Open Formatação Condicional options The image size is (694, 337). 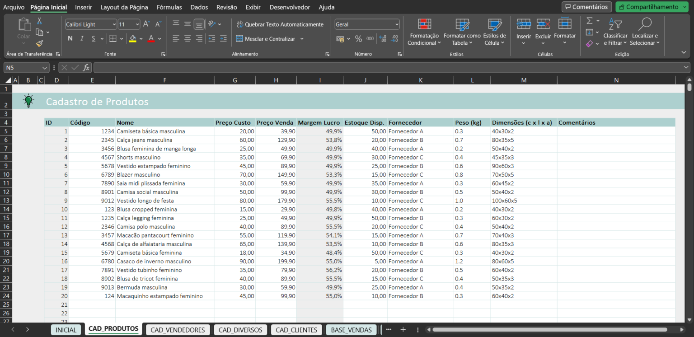pos(423,32)
